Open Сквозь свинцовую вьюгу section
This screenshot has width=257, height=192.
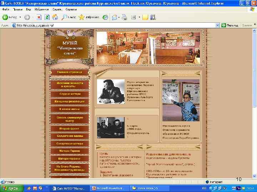click(x=70, y=119)
